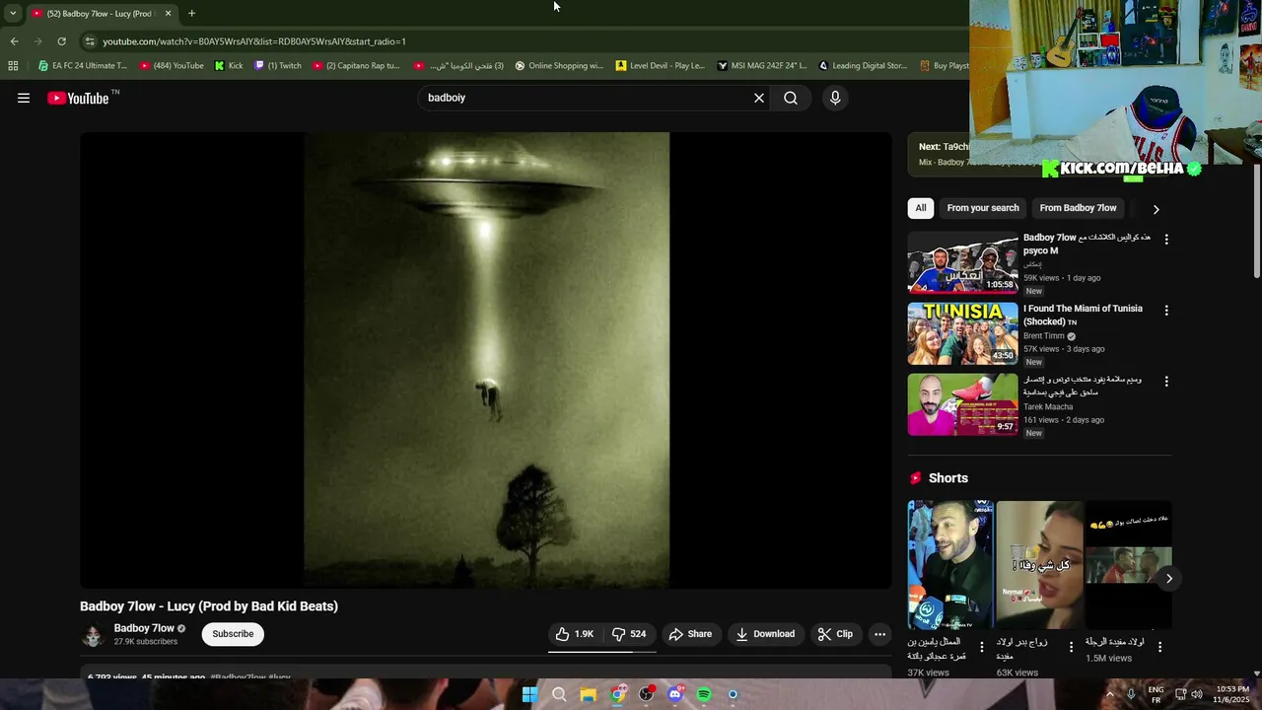Open options for psyco M video

1166,240
